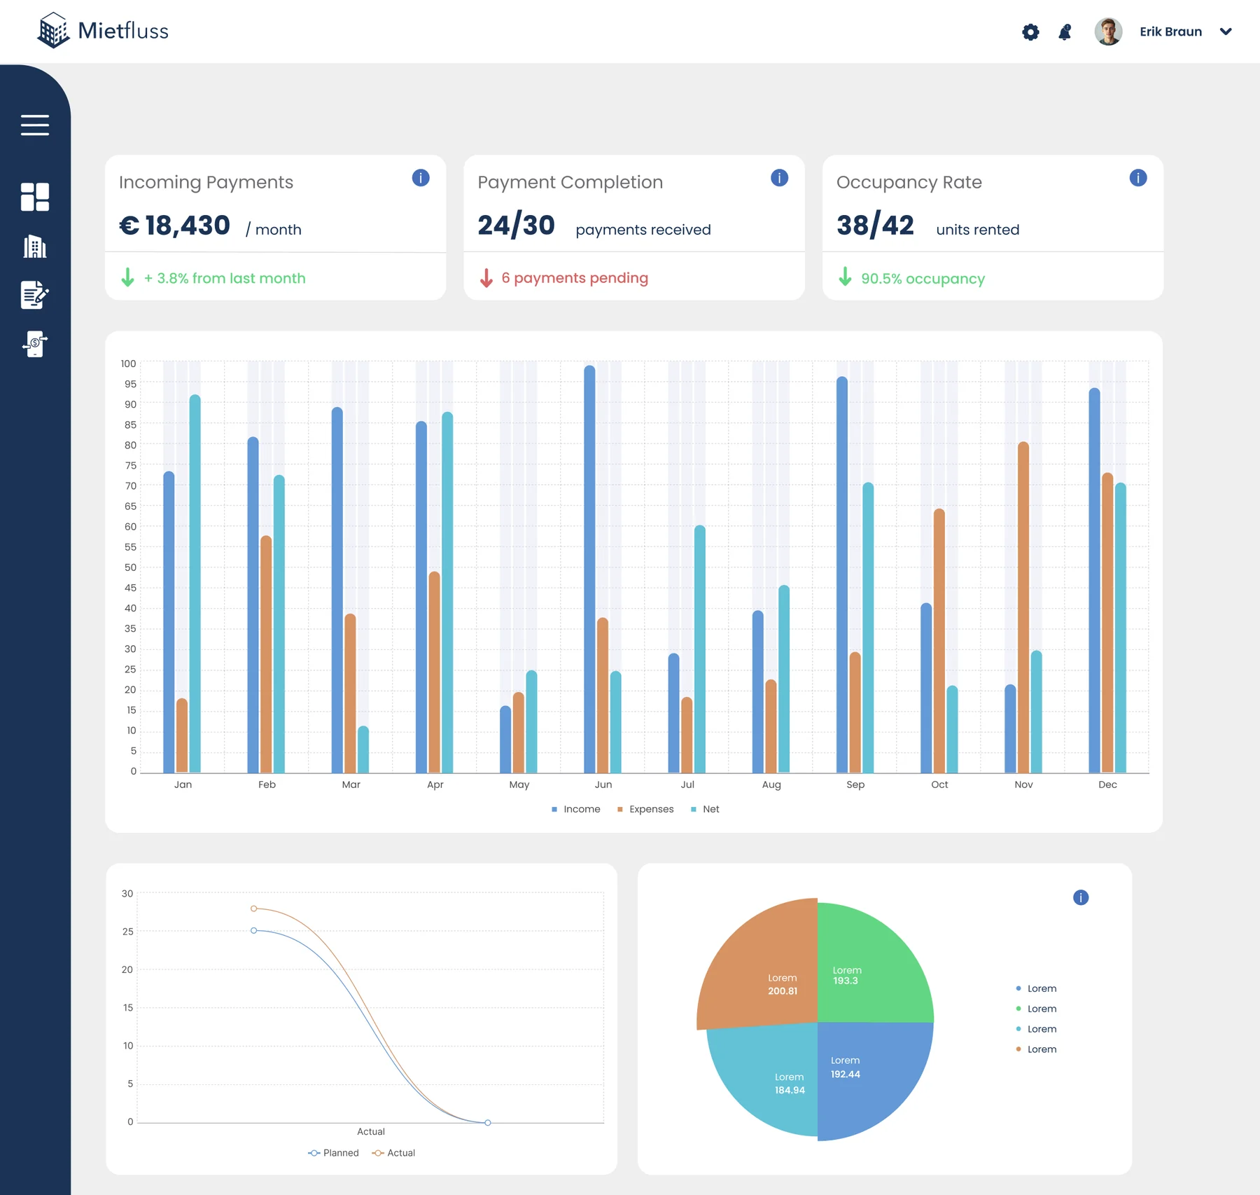Open the dashboard grid icon in sidebar
The height and width of the screenshot is (1195, 1260).
pos(35,197)
